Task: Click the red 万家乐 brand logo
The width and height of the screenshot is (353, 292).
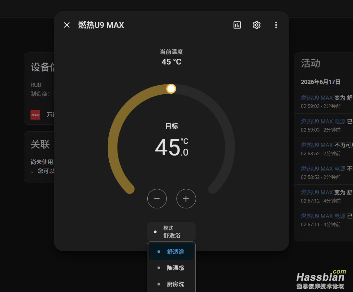Action: pyautogui.click(x=35, y=115)
